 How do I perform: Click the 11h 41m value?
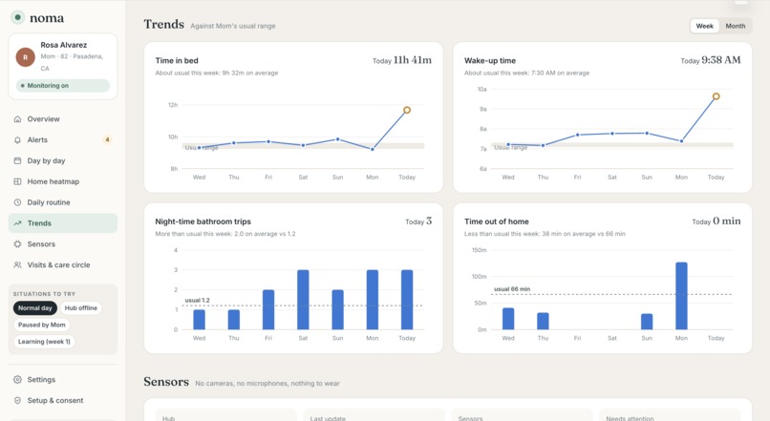click(x=413, y=60)
